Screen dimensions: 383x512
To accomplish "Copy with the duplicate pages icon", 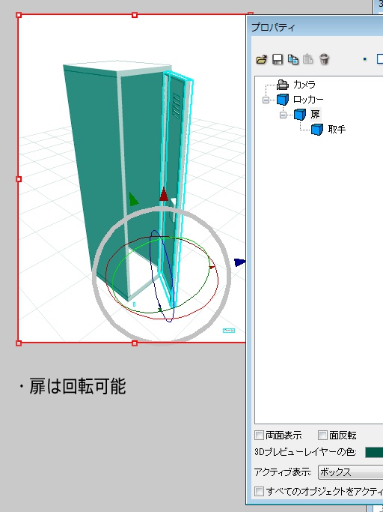I will (x=293, y=59).
